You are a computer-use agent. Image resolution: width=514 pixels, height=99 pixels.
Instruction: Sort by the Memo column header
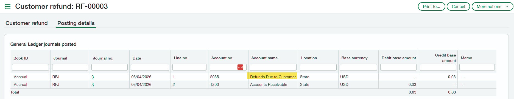click(x=466, y=58)
